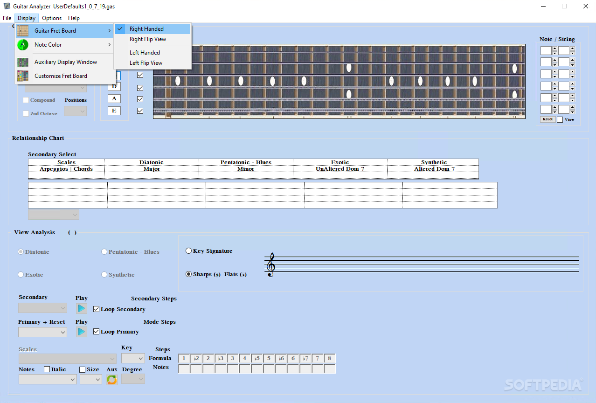
Task: Play the Primary mode with its blue arrow
Action: (82, 332)
